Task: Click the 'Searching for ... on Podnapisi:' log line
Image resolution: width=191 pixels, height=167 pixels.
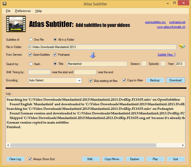Action: coord(90,109)
